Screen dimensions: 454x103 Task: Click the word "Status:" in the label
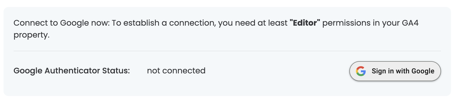tap(116, 71)
